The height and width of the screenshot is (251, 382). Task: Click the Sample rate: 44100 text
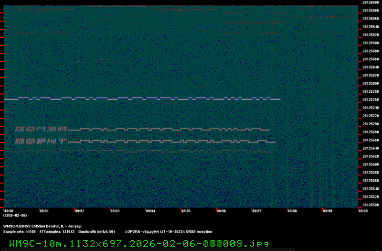pos(19,231)
